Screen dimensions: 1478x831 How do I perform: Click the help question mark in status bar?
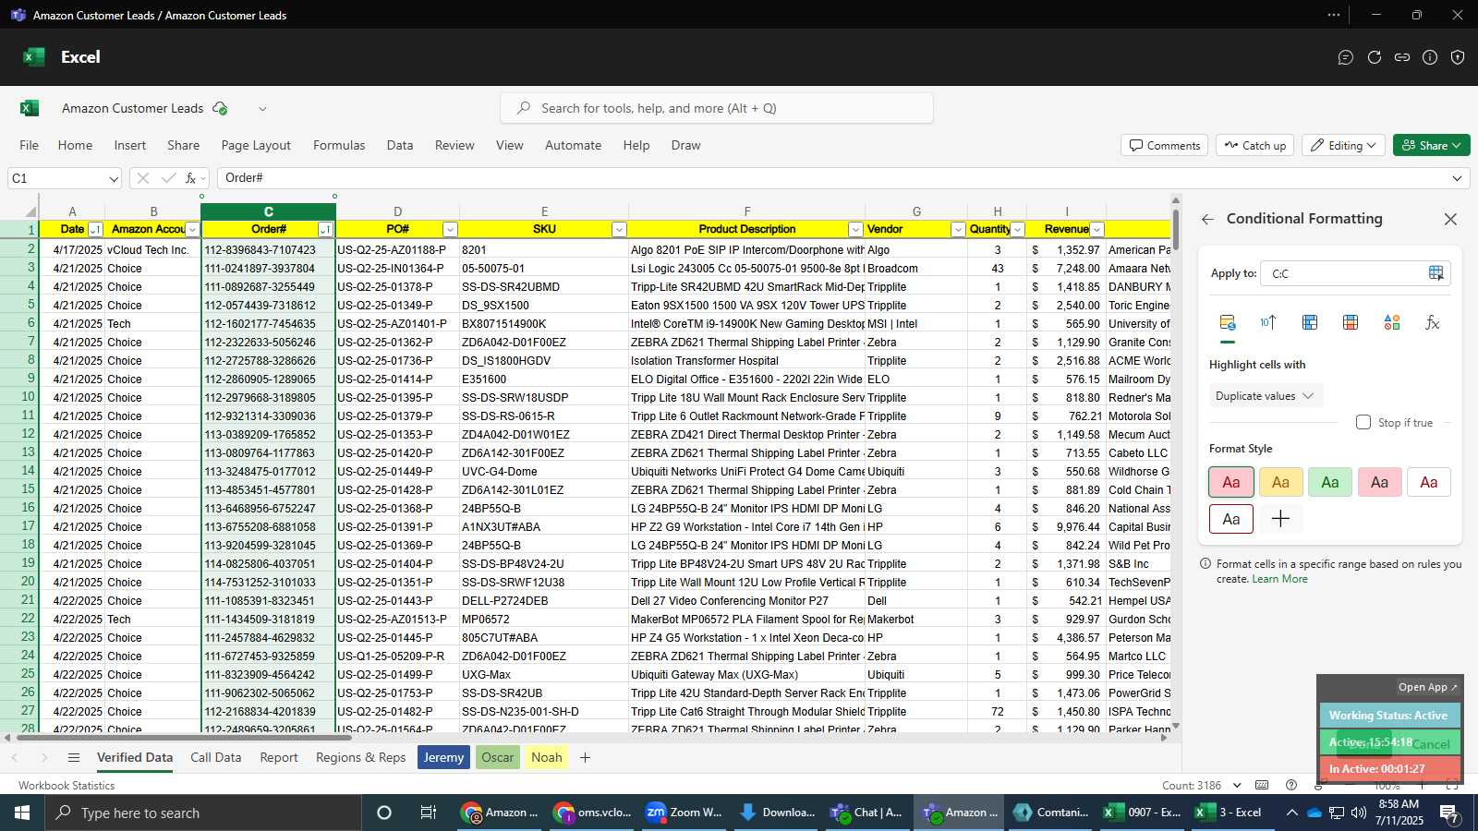click(1291, 785)
